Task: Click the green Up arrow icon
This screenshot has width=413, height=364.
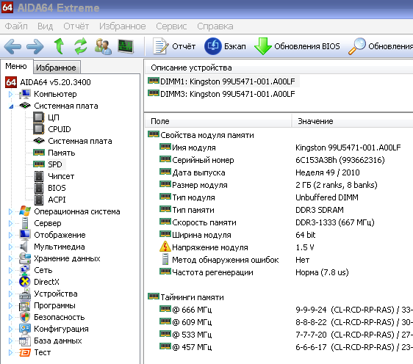Action: click(59, 46)
